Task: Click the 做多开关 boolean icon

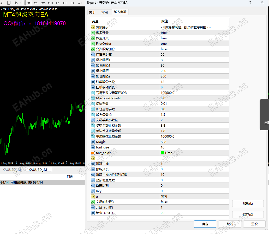Action: coord(93,33)
